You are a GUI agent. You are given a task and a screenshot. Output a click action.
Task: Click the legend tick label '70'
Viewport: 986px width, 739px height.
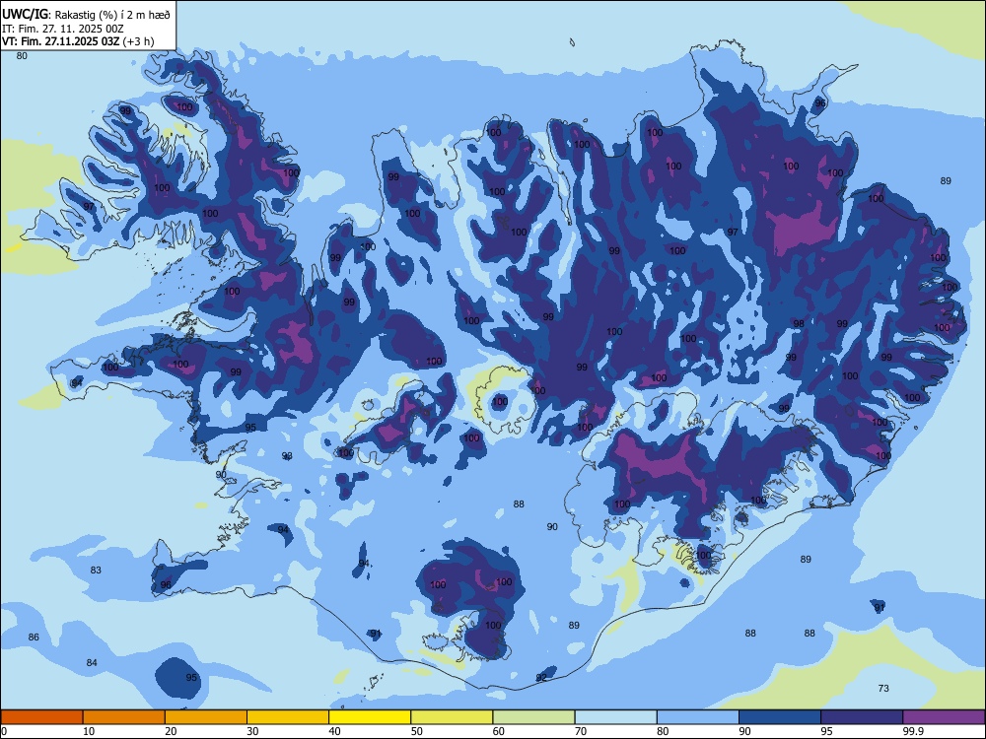[x=581, y=731]
